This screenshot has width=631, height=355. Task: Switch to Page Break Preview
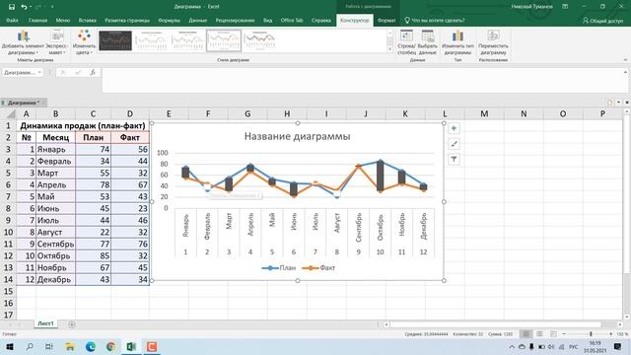[553, 334]
